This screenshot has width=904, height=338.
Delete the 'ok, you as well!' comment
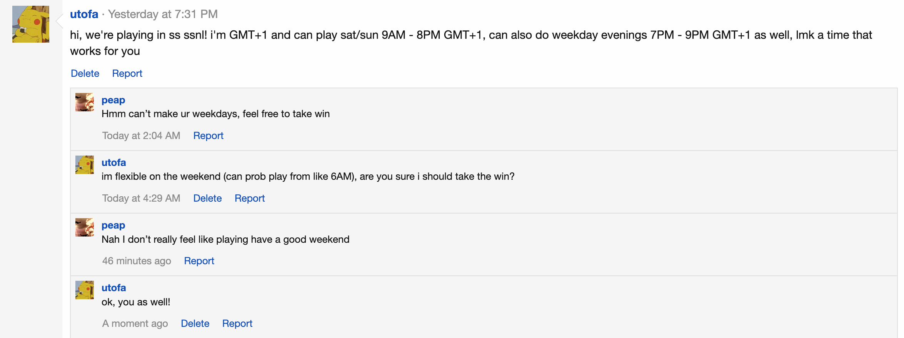coord(195,323)
